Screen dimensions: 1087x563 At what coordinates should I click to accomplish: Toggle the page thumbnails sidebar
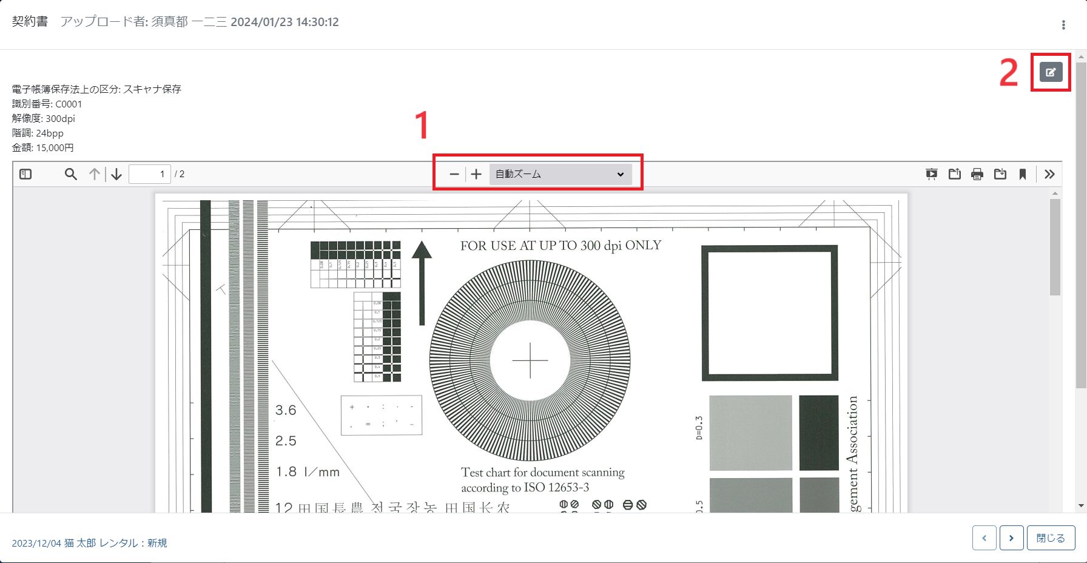[25, 174]
